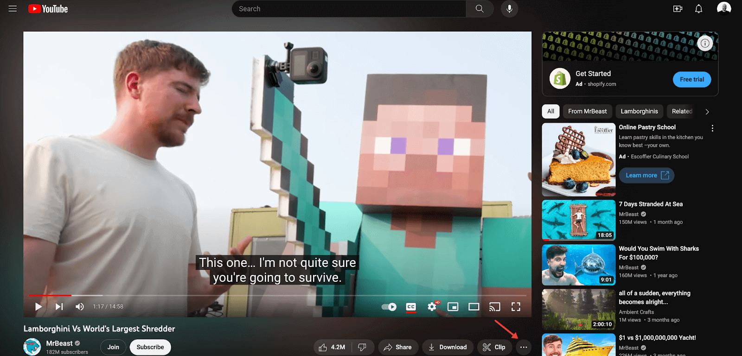Open the Online Pastry School thumbnail
Image resolution: width=742 pixels, height=356 pixels.
[x=579, y=159]
